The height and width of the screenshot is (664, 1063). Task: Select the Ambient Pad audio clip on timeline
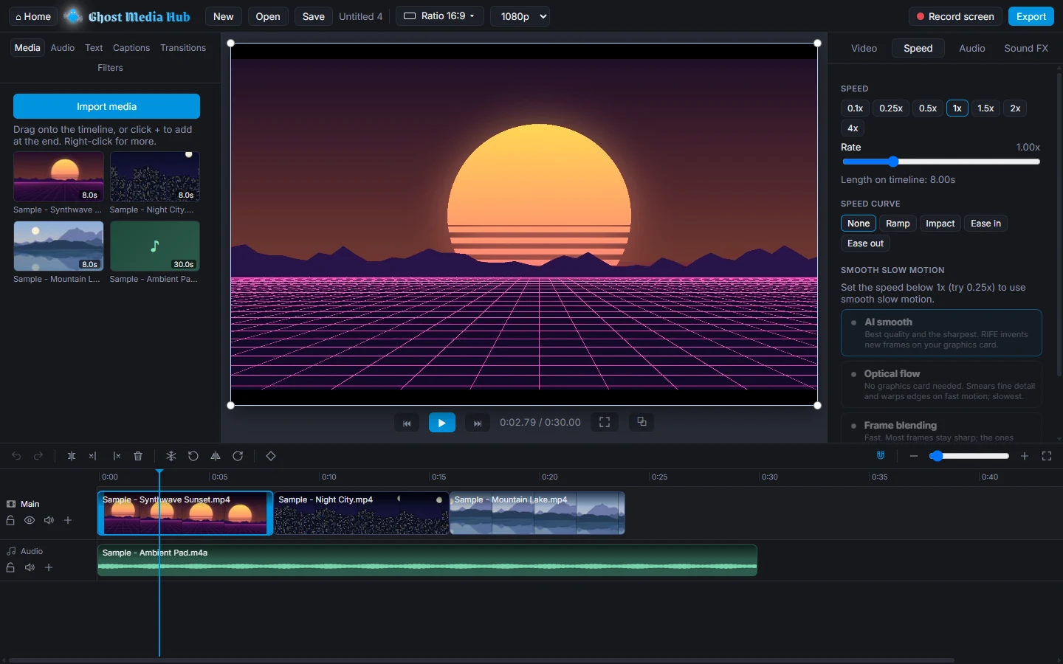[427, 560]
